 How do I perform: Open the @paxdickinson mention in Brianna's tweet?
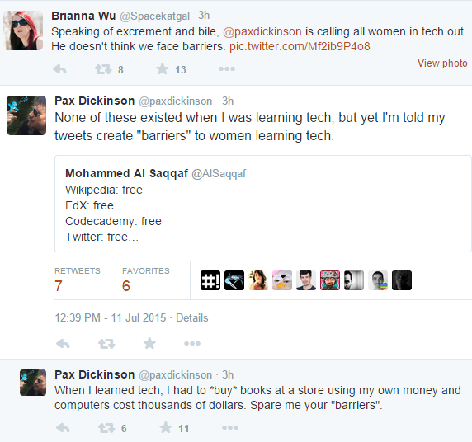262,31
